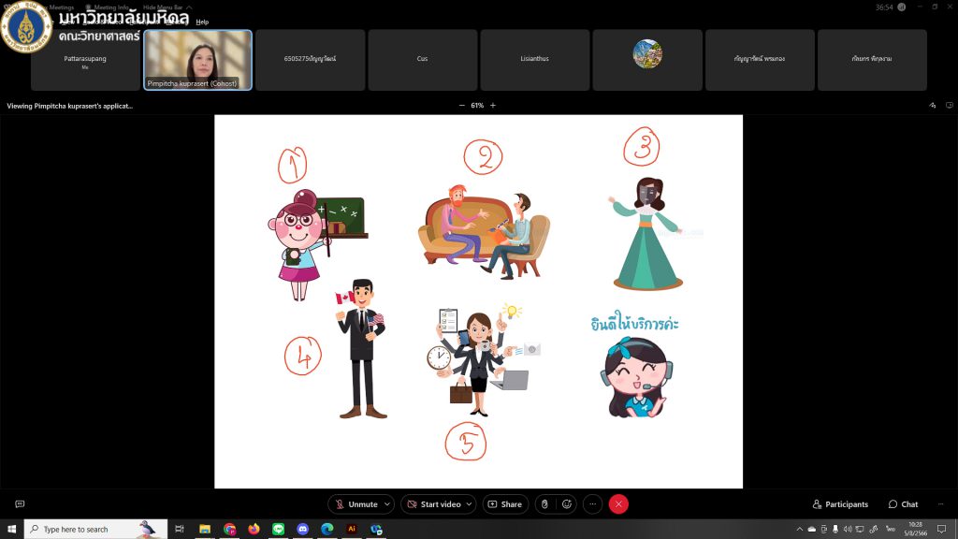This screenshot has height=539, width=958.
Task: Open the Chat panel
Action: (903, 504)
